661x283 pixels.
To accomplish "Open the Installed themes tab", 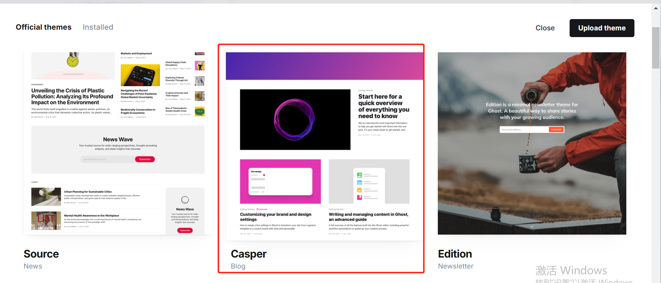I will click(x=98, y=27).
